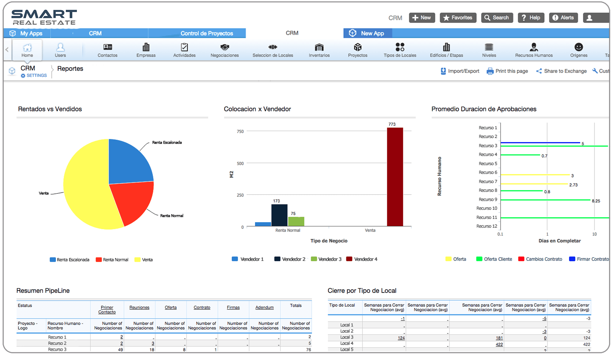Toggle Vendedor 4 legend entry

tap(362, 259)
